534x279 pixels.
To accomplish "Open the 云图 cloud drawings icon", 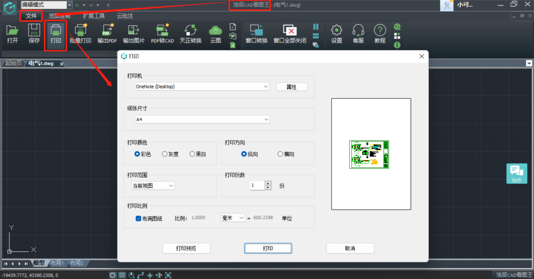I will coord(216,34).
